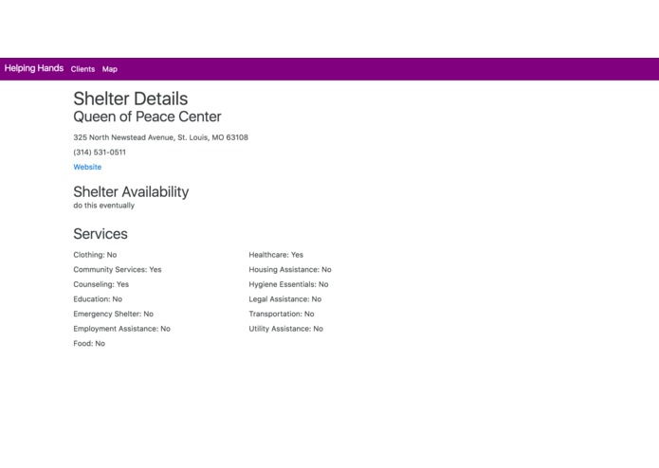Click the 'Hygiene Essentials: No' entry

(x=289, y=284)
